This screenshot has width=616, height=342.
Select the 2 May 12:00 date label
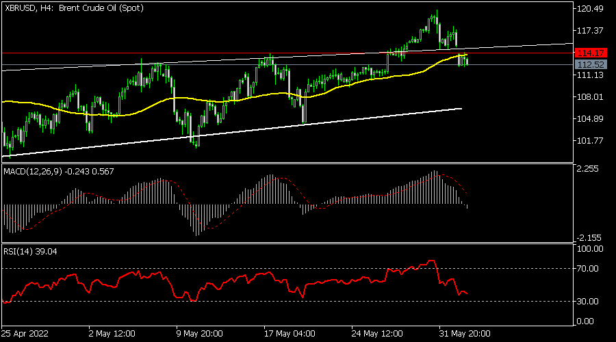coord(112,334)
